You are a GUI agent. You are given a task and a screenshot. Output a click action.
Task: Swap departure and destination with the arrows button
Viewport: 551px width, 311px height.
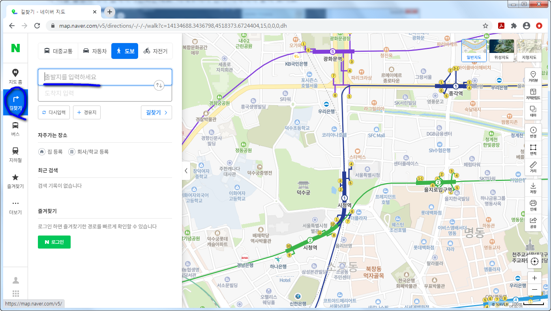click(x=159, y=85)
